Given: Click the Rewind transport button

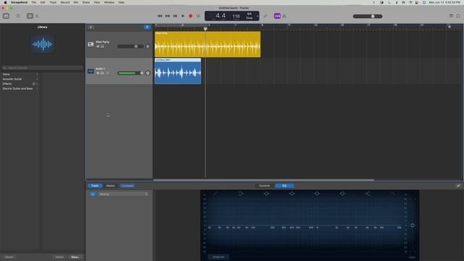Looking at the screenshot, I should pos(159,16).
